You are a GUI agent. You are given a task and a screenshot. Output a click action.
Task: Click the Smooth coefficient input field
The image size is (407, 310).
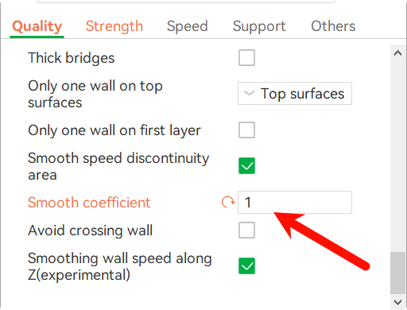point(295,202)
